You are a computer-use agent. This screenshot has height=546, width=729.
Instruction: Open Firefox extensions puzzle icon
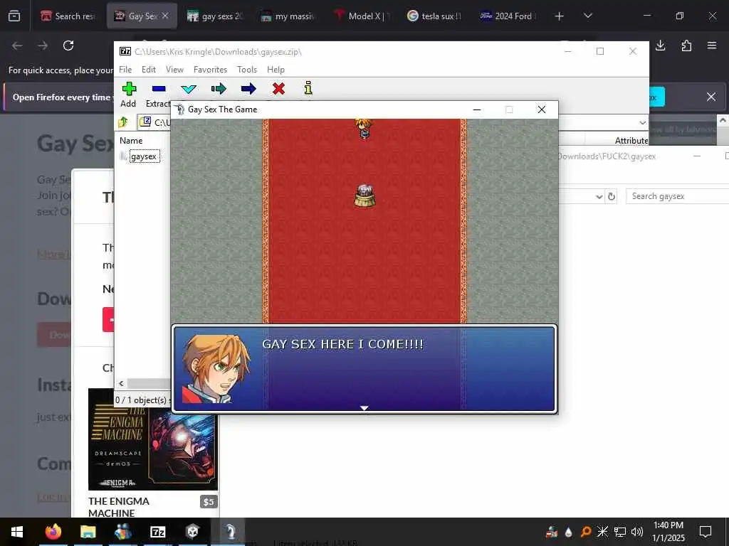point(686,45)
